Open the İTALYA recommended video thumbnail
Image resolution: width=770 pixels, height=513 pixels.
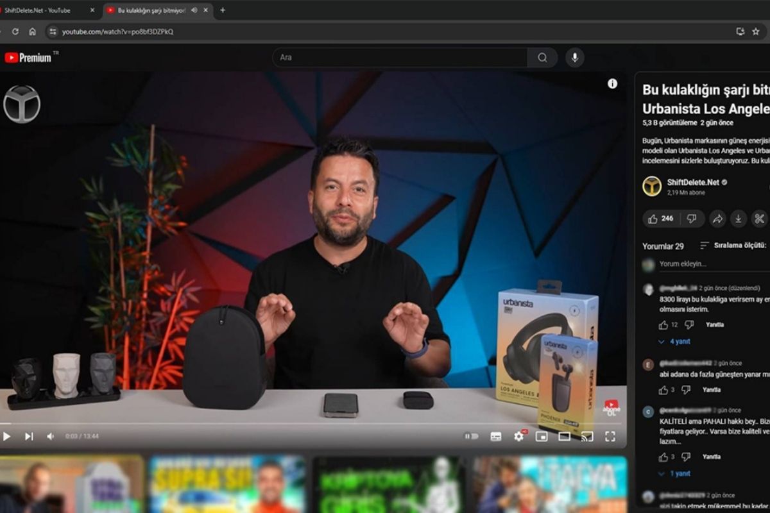pos(549,485)
